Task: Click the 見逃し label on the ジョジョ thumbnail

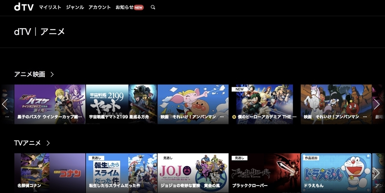Action: (168, 158)
